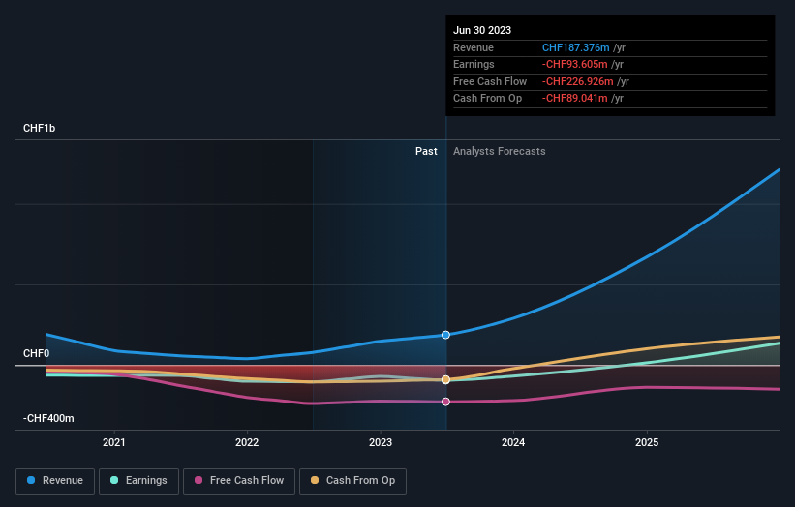Toggle the Earnings series in the legend
This screenshot has height=507, width=795.
138,481
